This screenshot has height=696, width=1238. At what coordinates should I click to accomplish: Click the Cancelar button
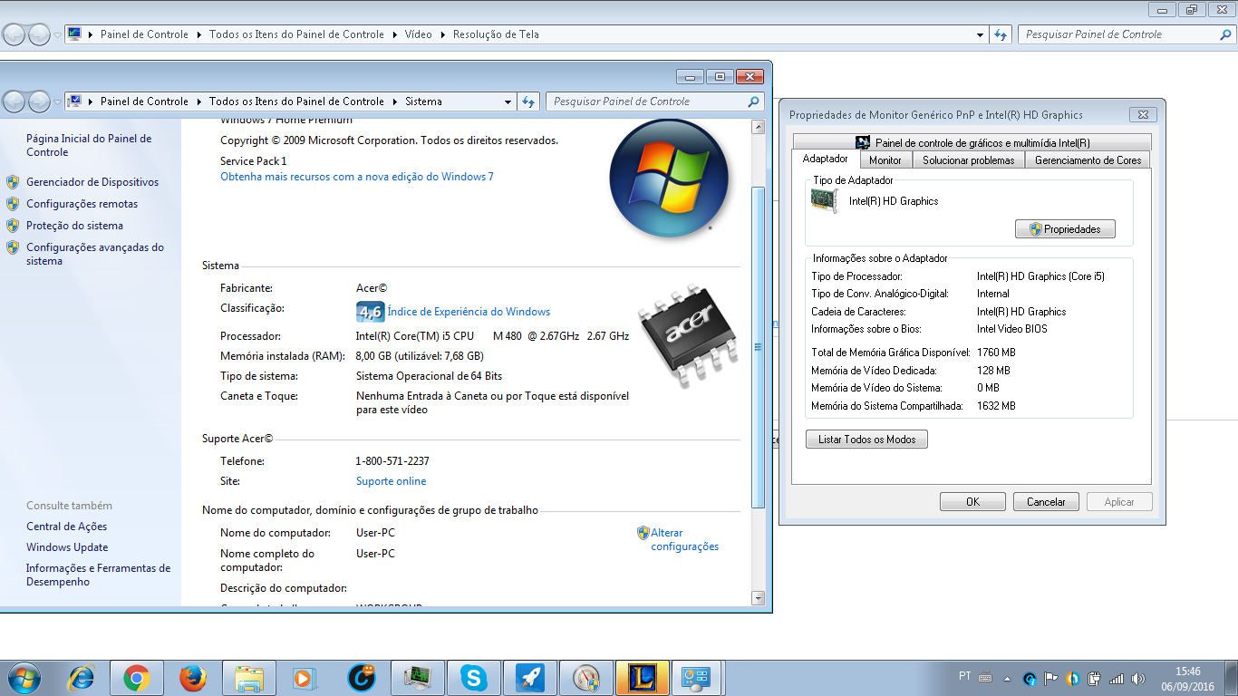click(1046, 501)
